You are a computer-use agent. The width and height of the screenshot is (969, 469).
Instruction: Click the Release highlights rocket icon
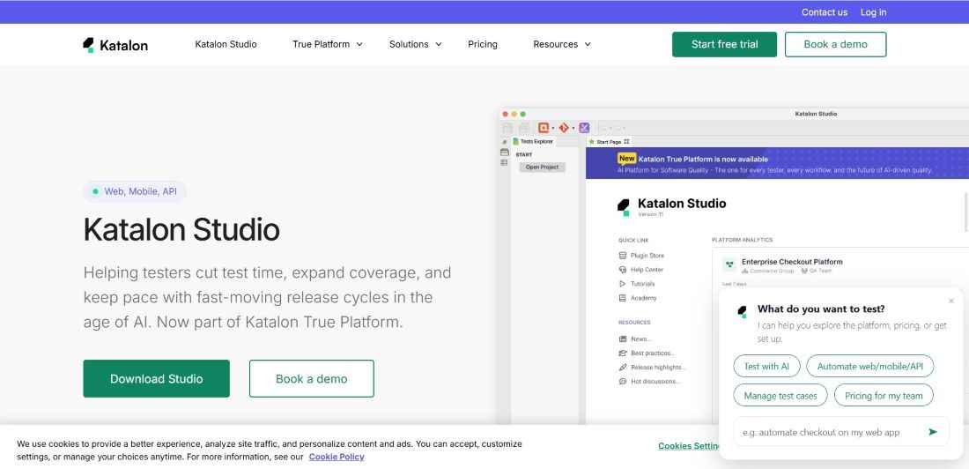[622, 368]
